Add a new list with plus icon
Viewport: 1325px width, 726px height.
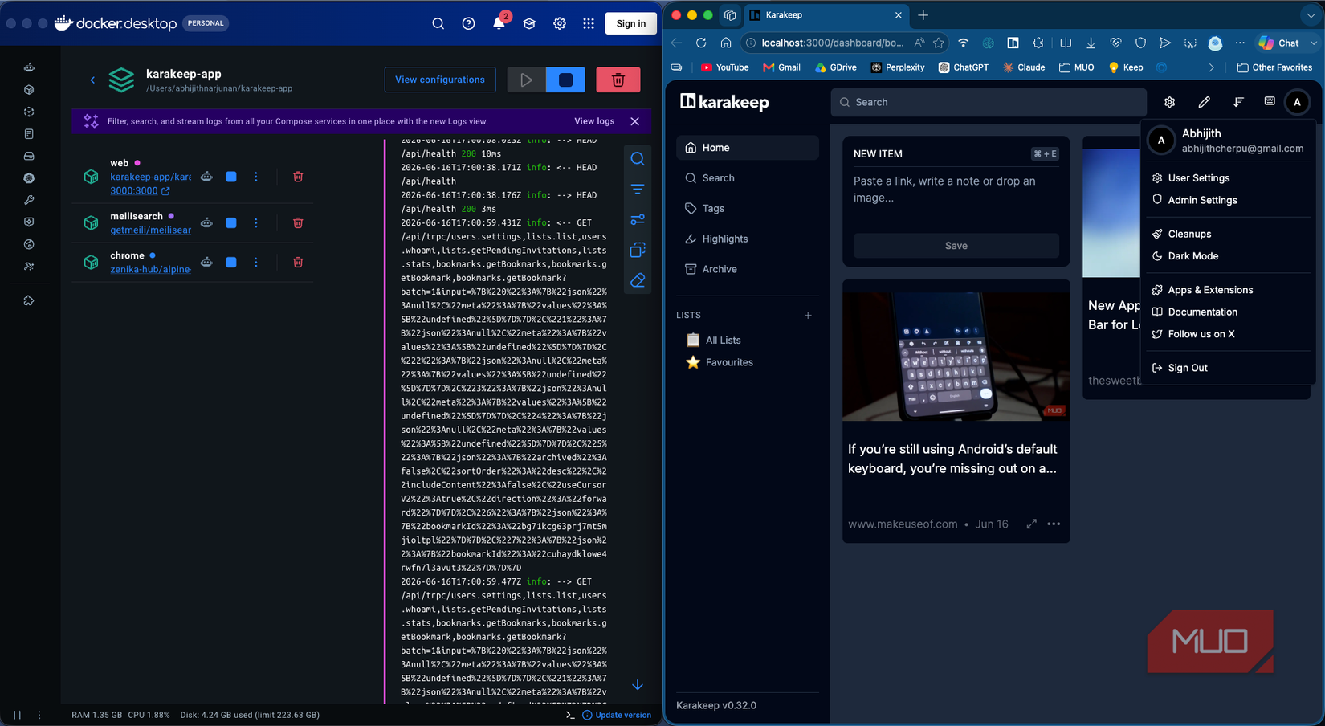coord(808,316)
